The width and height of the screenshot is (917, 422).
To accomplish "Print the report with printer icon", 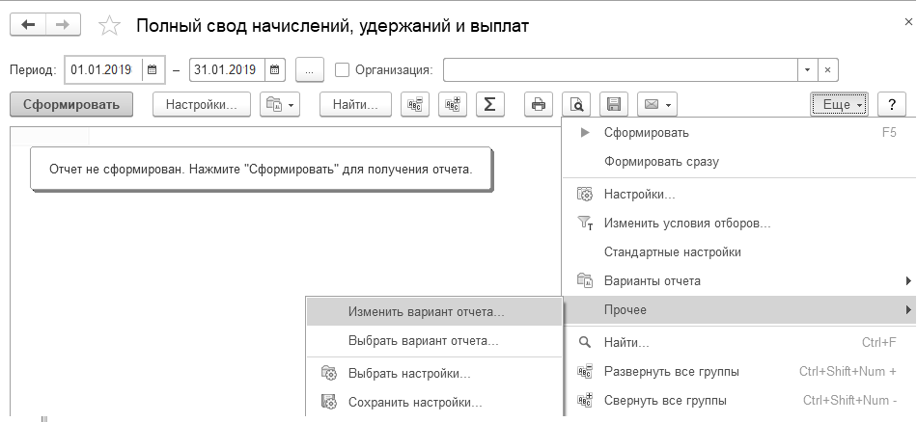I will 539,104.
